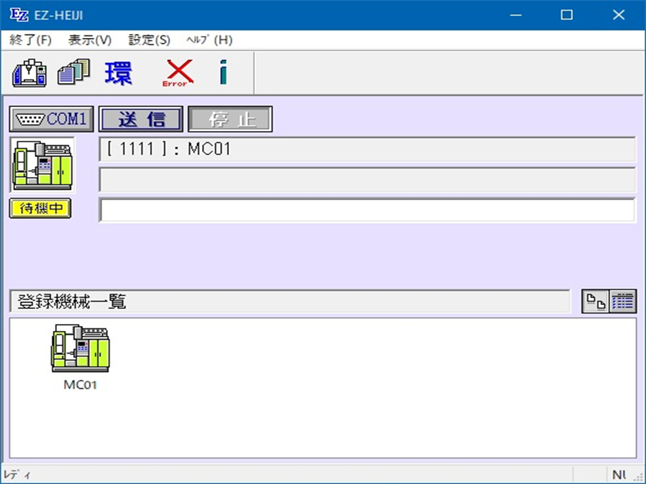Switch to large icon view
Viewport: 646px width, 484px height.
(x=596, y=301)
